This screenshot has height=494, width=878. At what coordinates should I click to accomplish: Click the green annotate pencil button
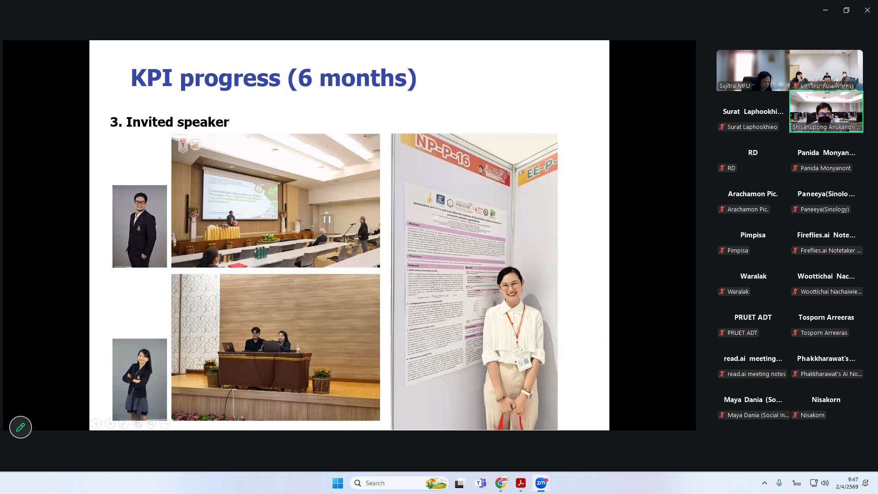[21, 427]
